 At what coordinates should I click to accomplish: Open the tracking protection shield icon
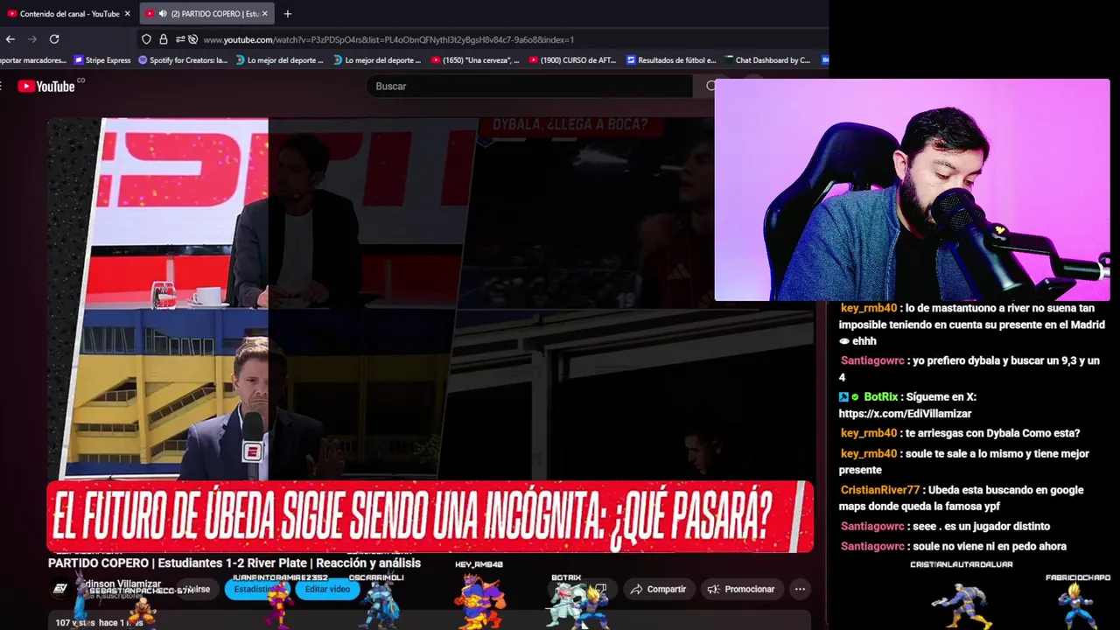point(146,39)
